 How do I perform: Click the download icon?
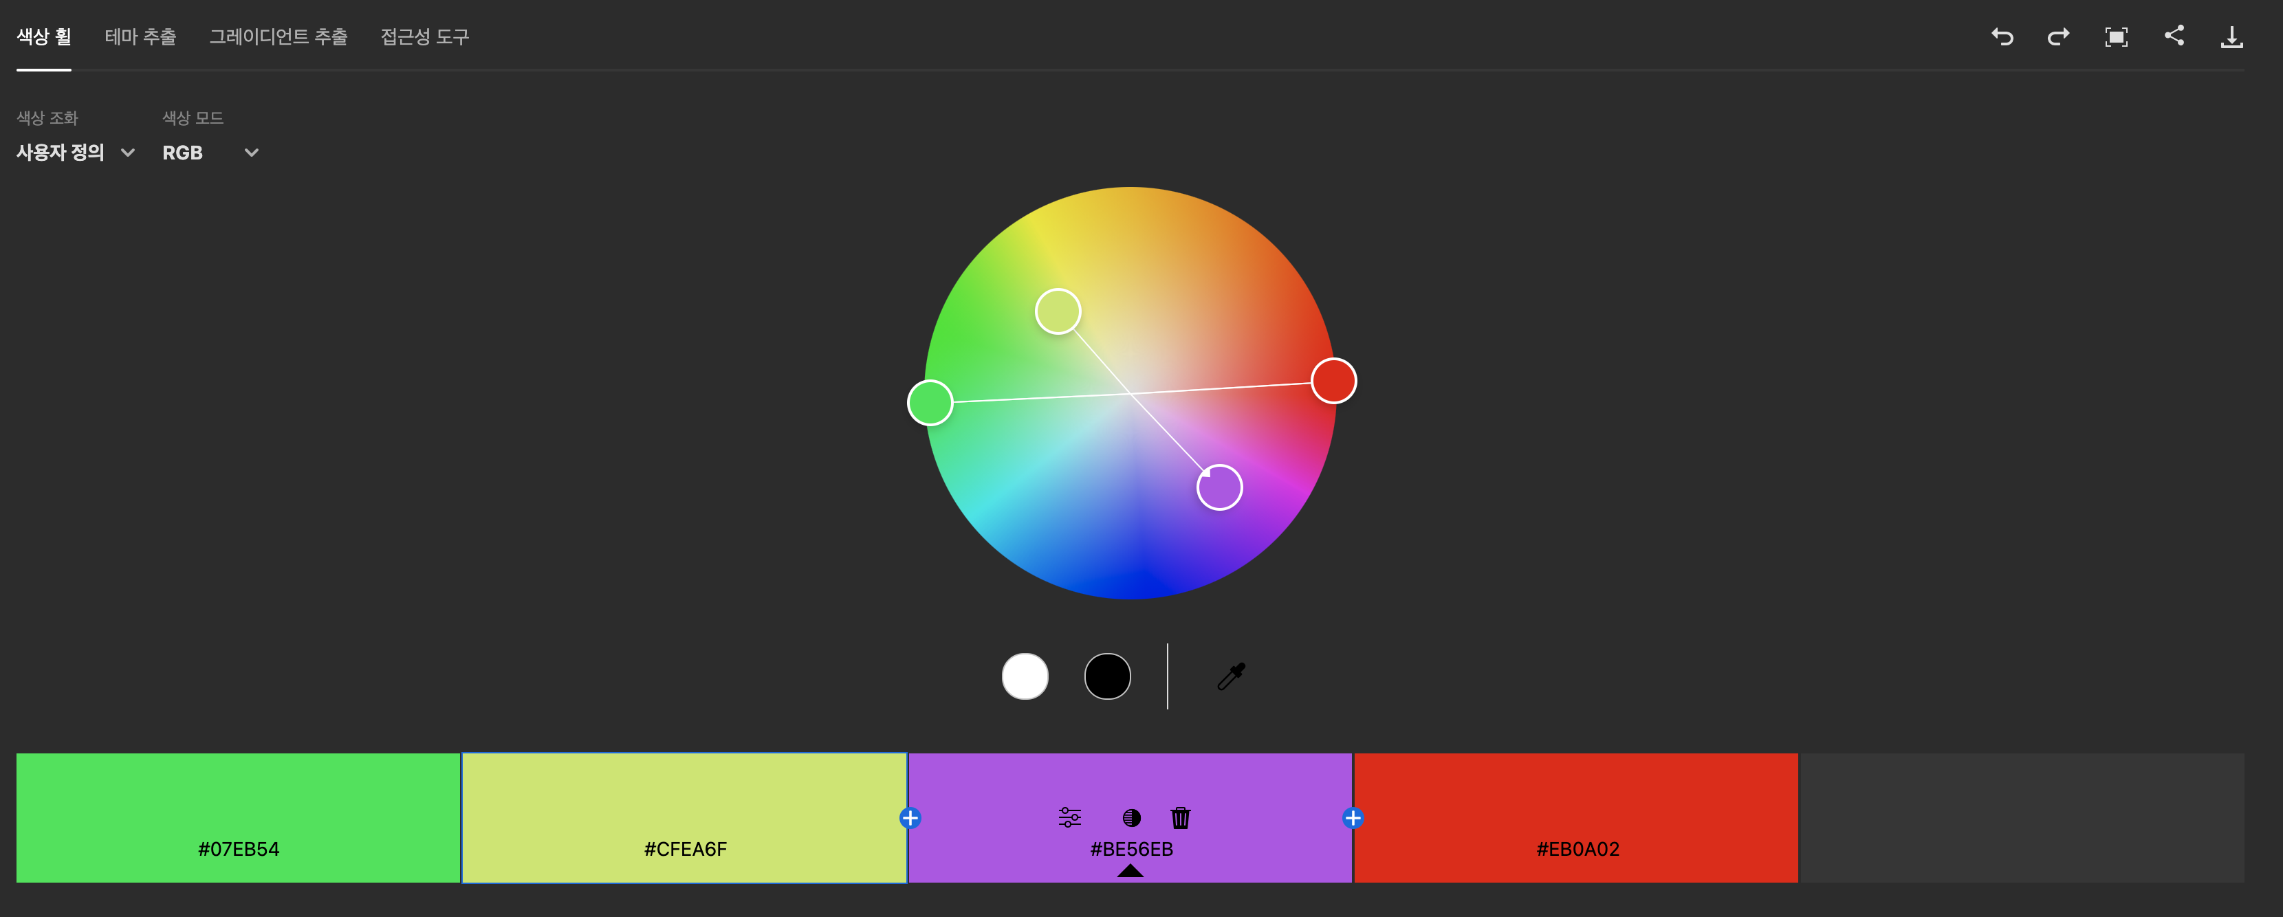pyautogui.click(x=2231, y=36)
